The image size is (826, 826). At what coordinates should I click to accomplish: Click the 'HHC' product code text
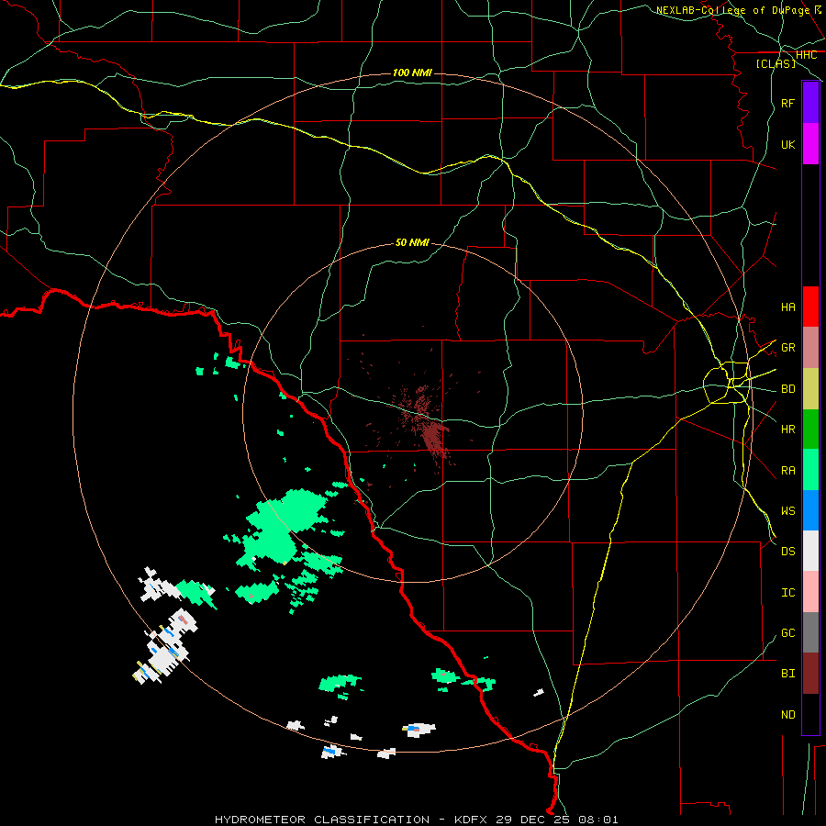806,55
